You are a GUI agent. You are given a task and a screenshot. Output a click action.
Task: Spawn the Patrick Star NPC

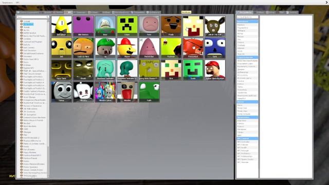pos(149,48)
